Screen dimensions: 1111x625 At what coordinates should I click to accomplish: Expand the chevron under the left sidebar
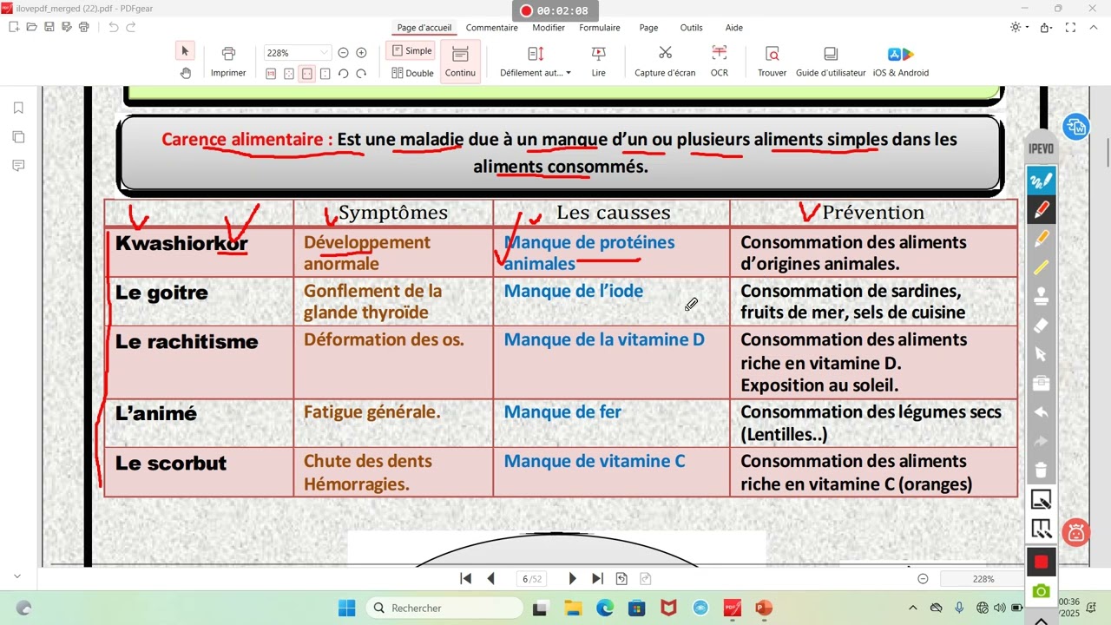(x=17, y=576)
